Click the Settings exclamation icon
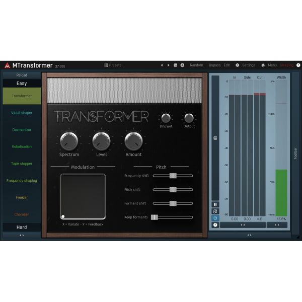Screen dimensions: 302x302 (x=237, y=65)
